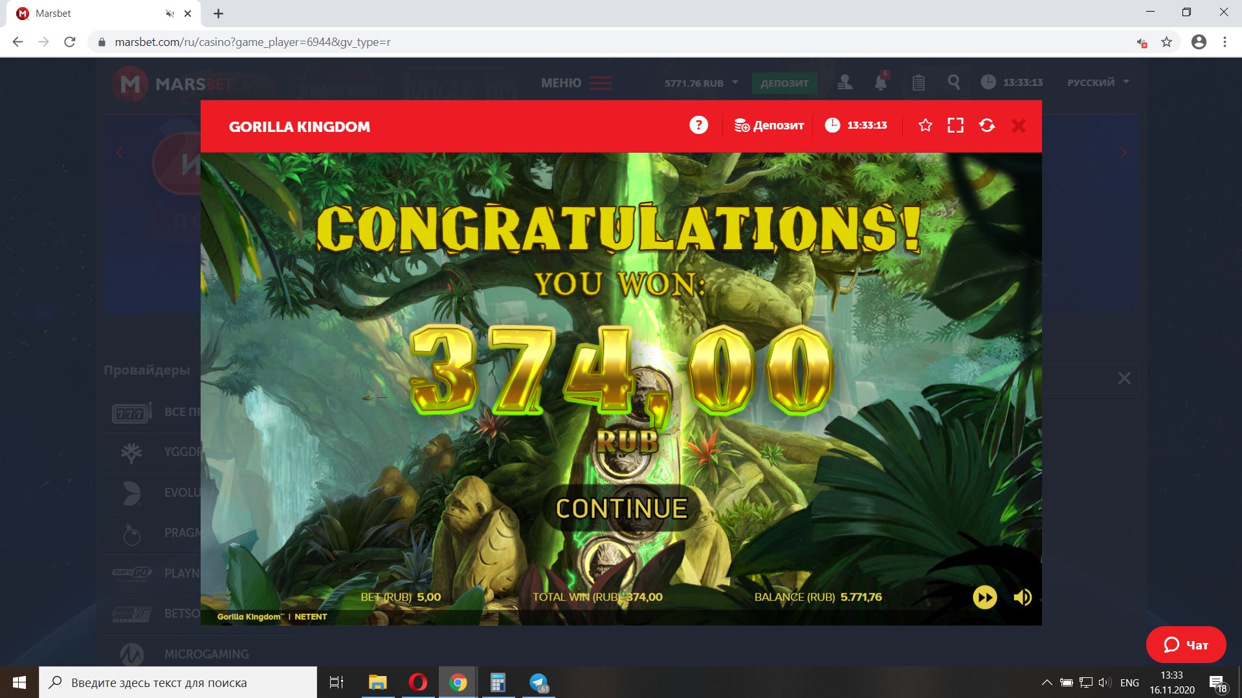Toggle quick spin fast-forward button

point(984,597)
